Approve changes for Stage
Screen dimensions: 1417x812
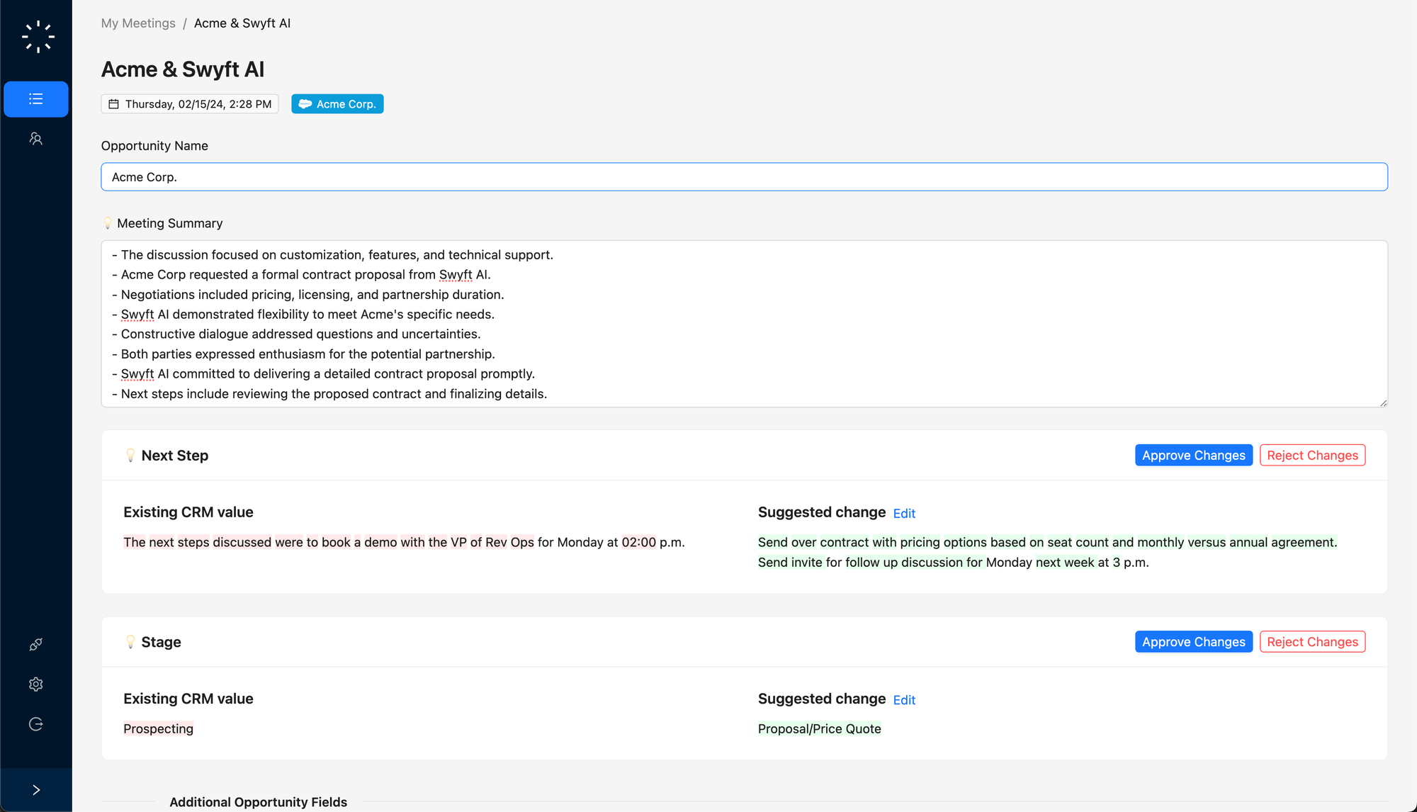tap(1193, 642)
